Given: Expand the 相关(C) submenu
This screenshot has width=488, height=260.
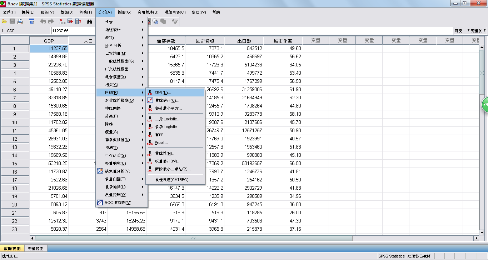Looking at the screenshot, I should pos(121,85).
